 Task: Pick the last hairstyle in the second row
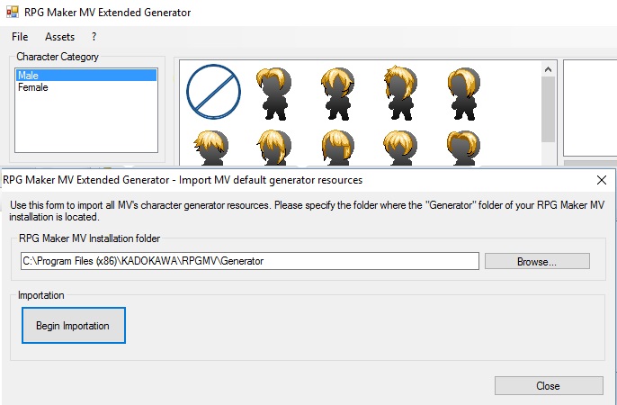[x=464, y=148]
